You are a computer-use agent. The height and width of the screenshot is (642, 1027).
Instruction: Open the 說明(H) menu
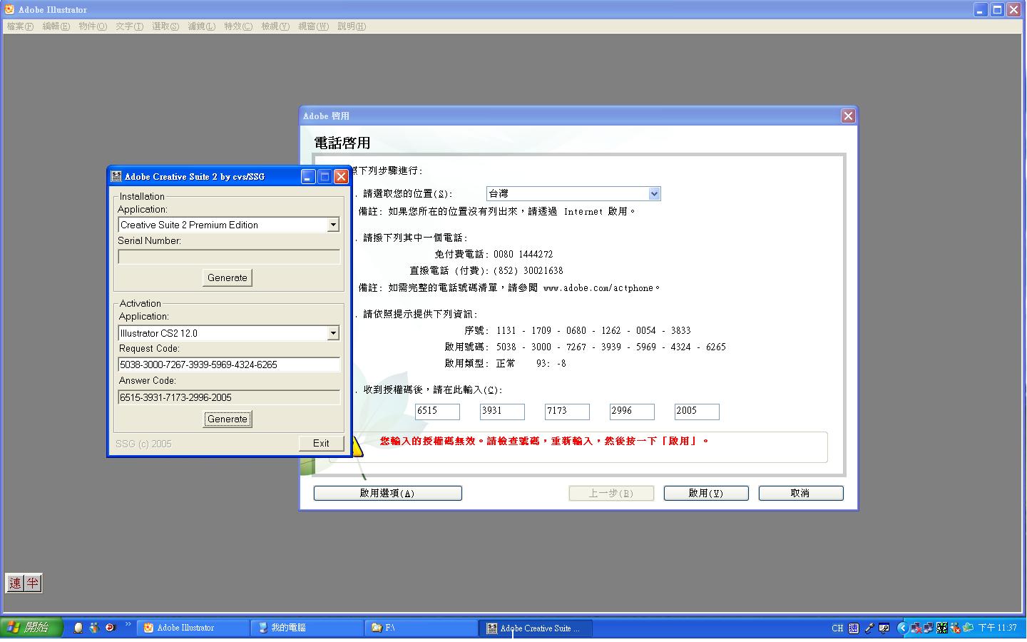(x=352, y=26)
